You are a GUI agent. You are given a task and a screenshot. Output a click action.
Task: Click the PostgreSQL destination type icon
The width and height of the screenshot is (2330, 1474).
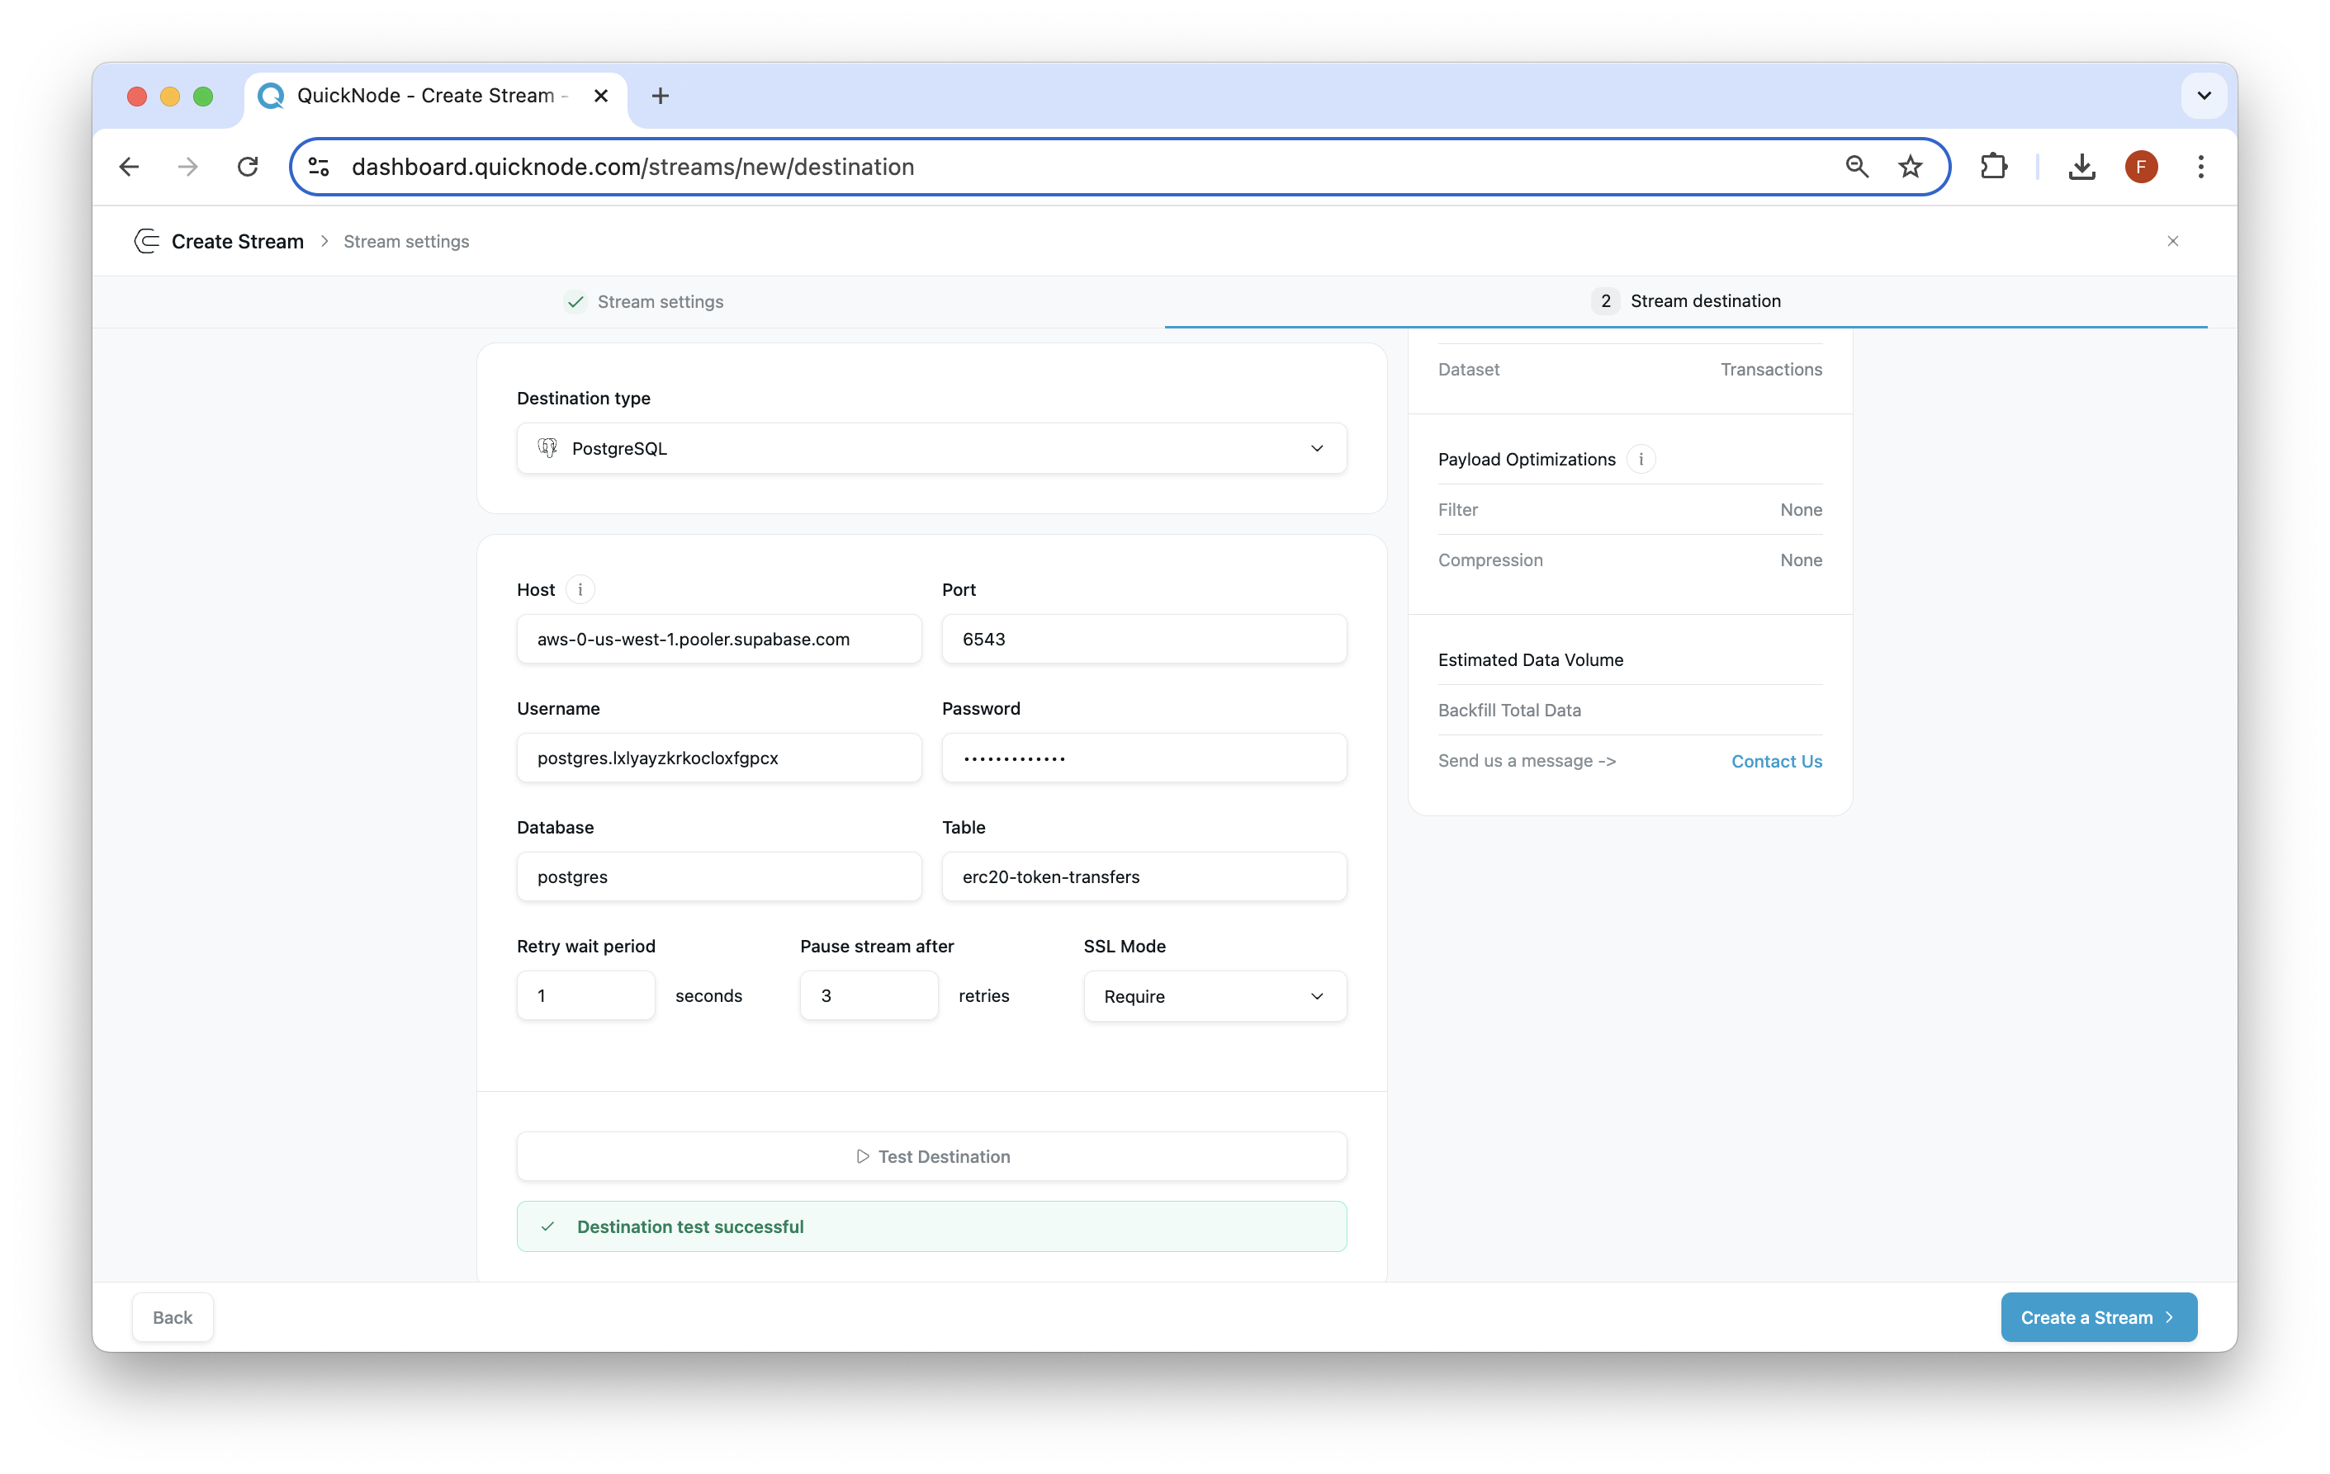548,446
